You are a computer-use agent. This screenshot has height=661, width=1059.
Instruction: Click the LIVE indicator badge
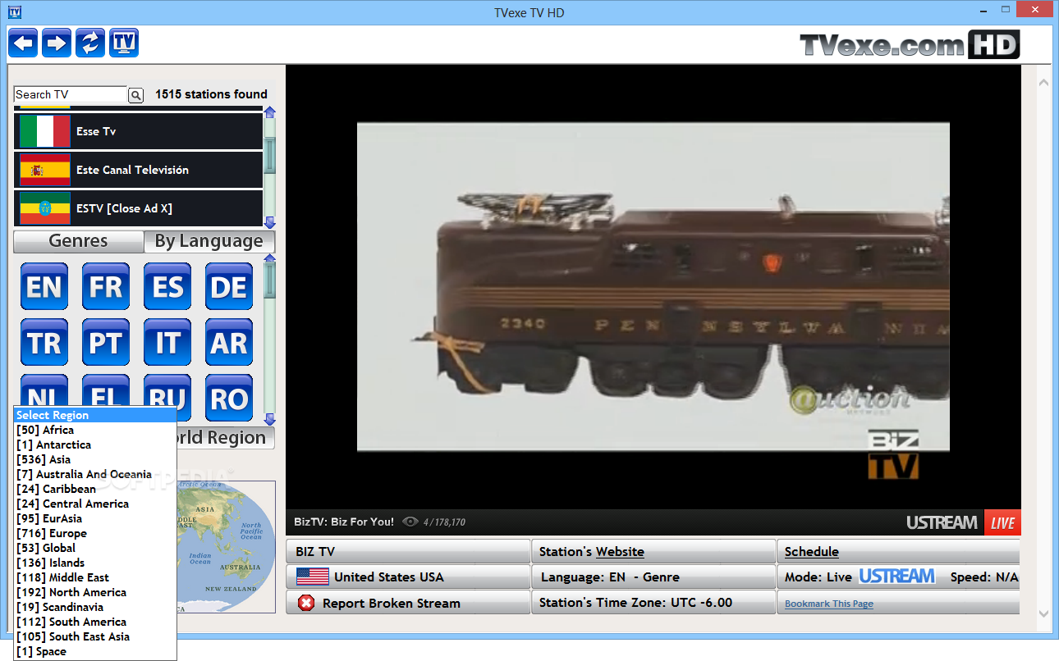click(x=1002, y=522)
